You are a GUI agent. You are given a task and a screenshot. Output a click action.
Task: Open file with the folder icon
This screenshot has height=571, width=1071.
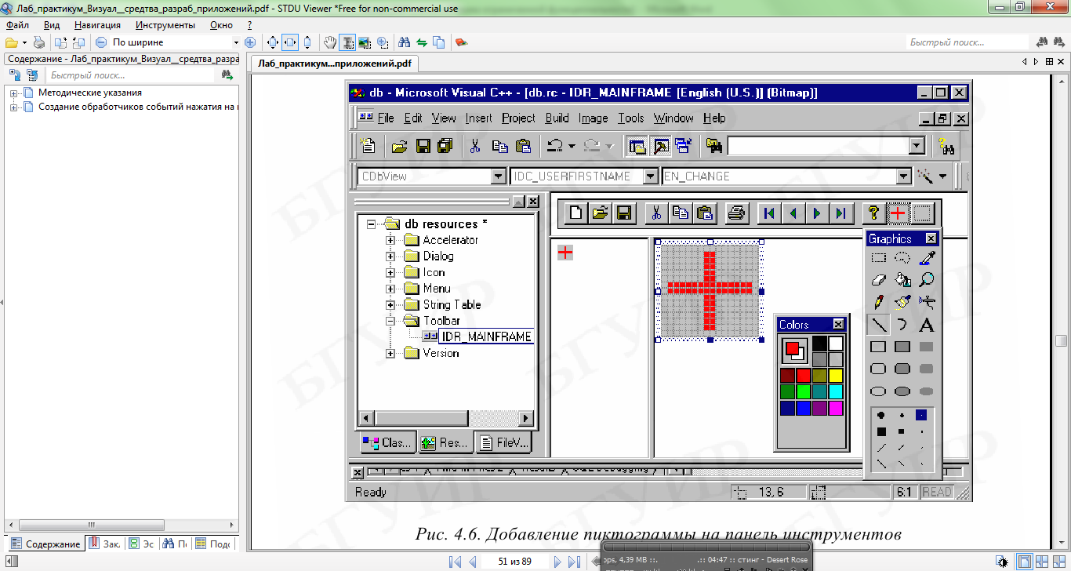[x=12, y=42]
